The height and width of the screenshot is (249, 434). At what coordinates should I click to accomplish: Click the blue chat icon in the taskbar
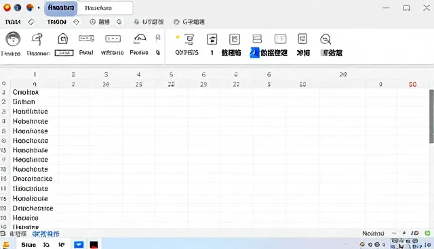[79, 244]
